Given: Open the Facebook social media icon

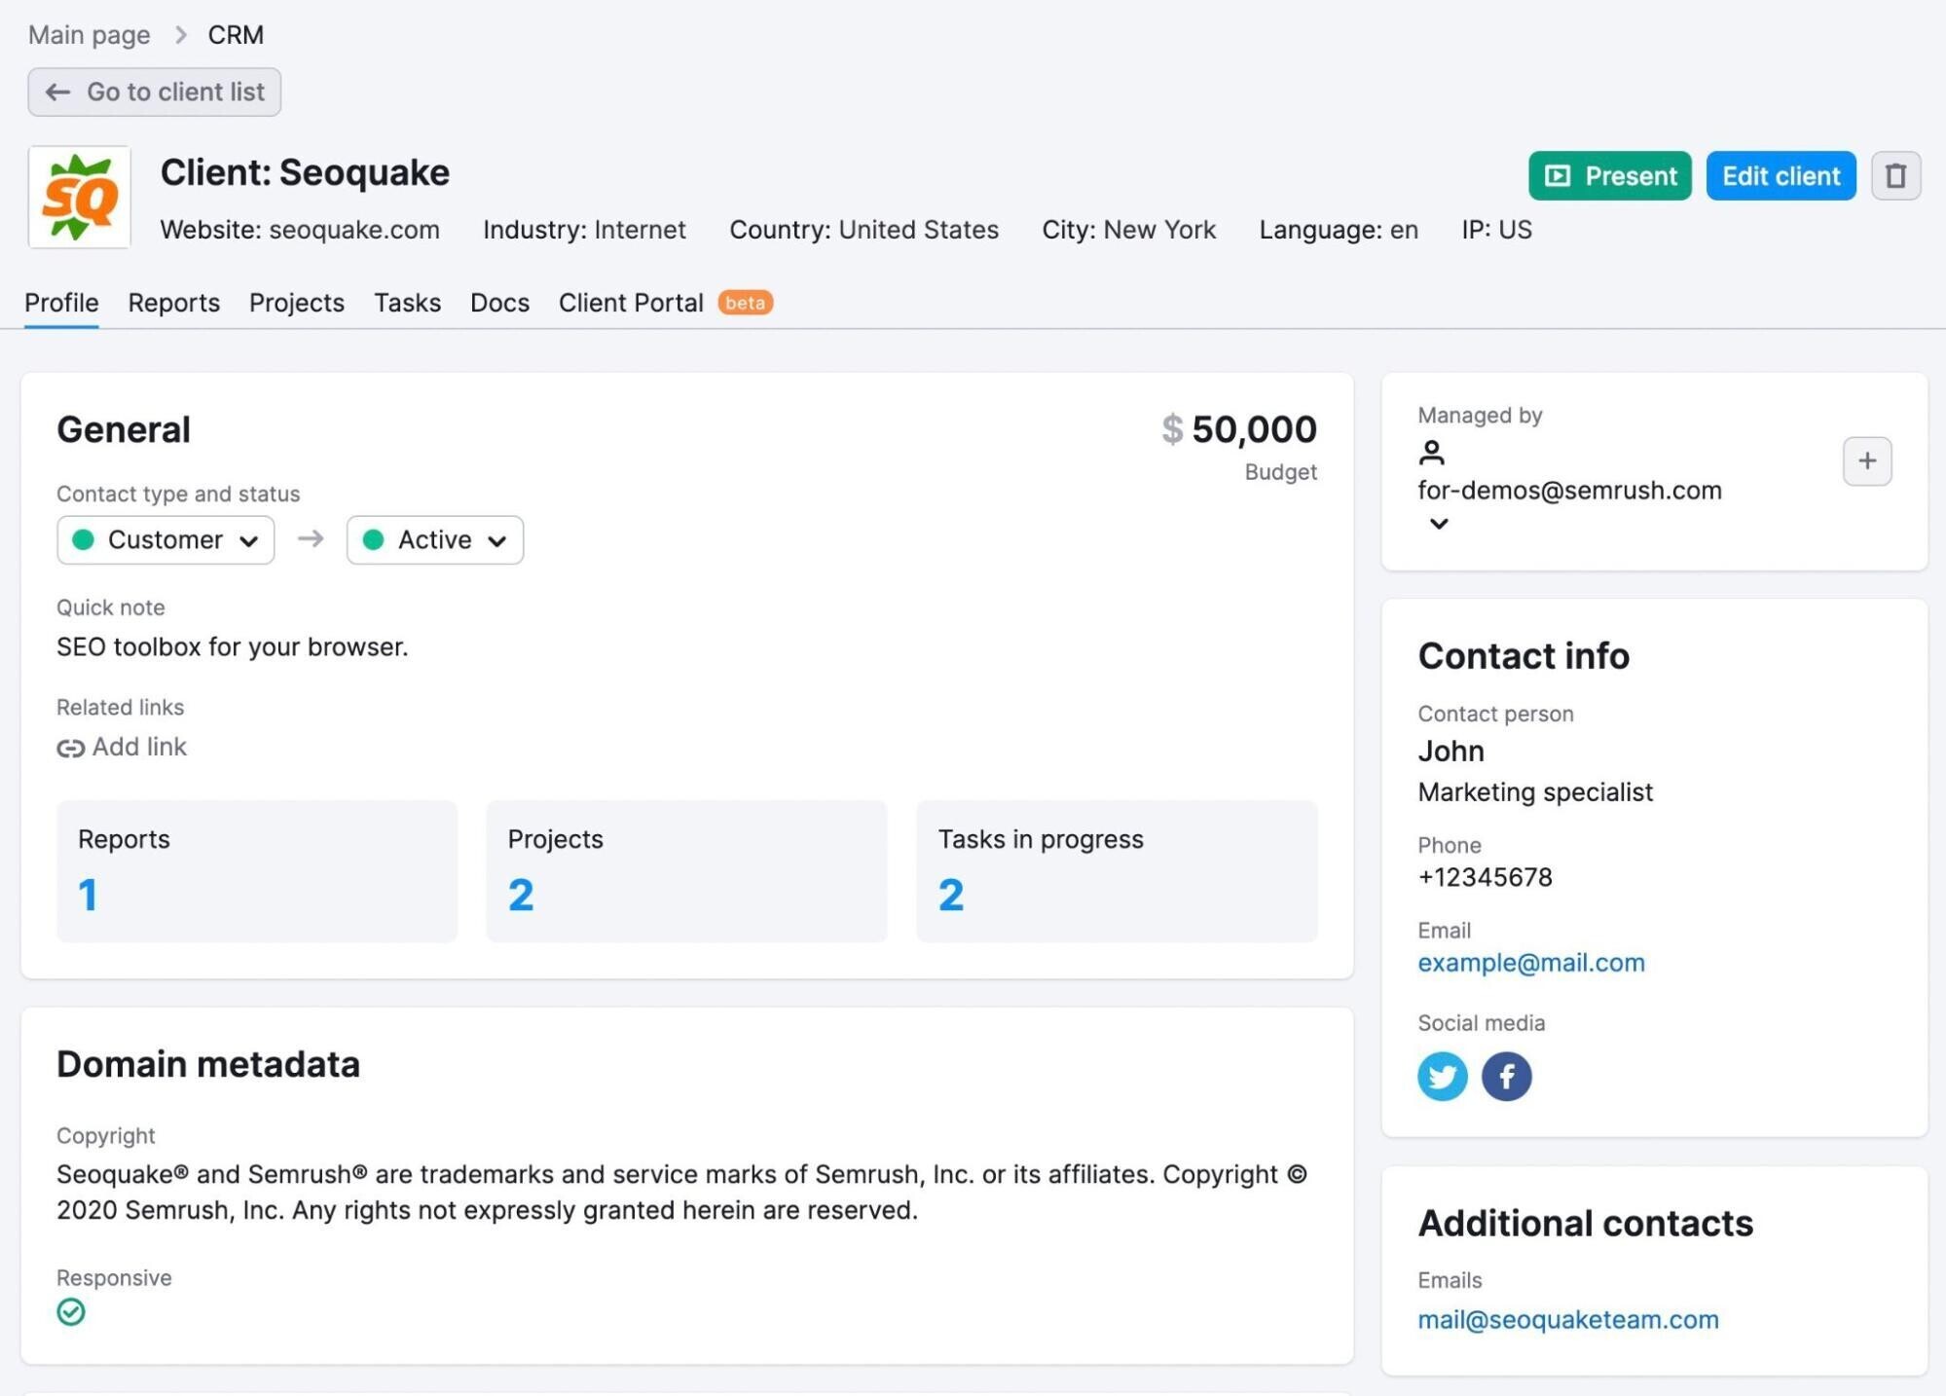Looking at the screenshot, I should [x=1506, y=1076].
